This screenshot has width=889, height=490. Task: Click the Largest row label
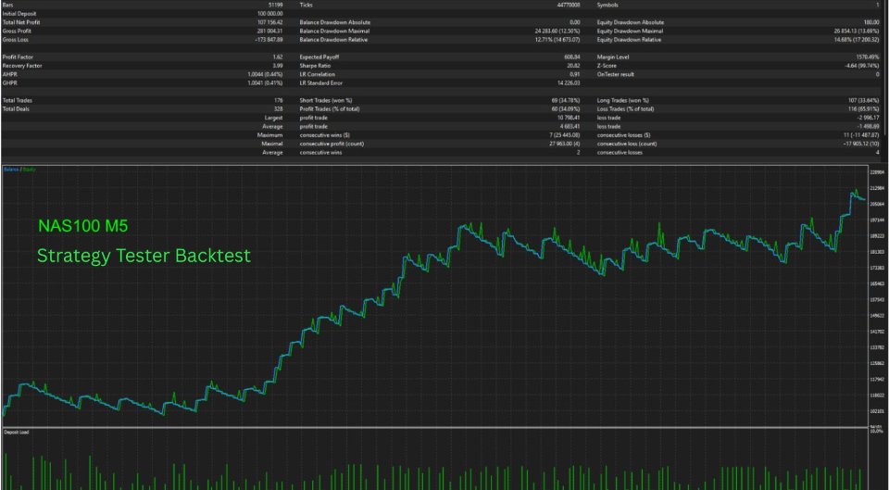click(273, 118)
